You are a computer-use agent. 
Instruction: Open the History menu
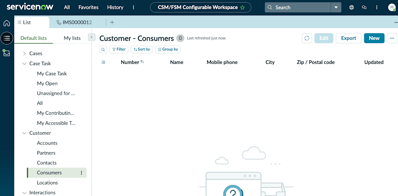(x=115, y=7)
